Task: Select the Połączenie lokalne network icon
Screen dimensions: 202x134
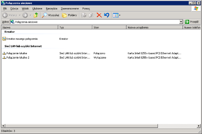Action: [x=4, y=53]
